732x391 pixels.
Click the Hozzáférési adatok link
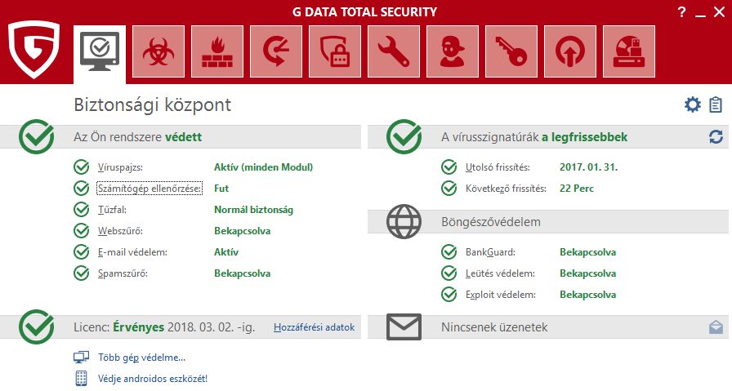pos(315,327)
